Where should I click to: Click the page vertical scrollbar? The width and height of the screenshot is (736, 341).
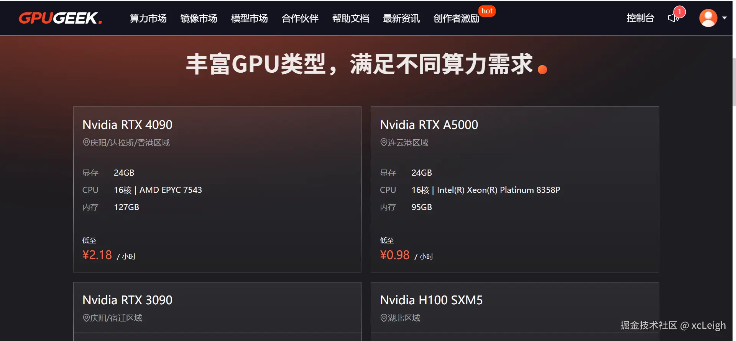pos(734,82)
